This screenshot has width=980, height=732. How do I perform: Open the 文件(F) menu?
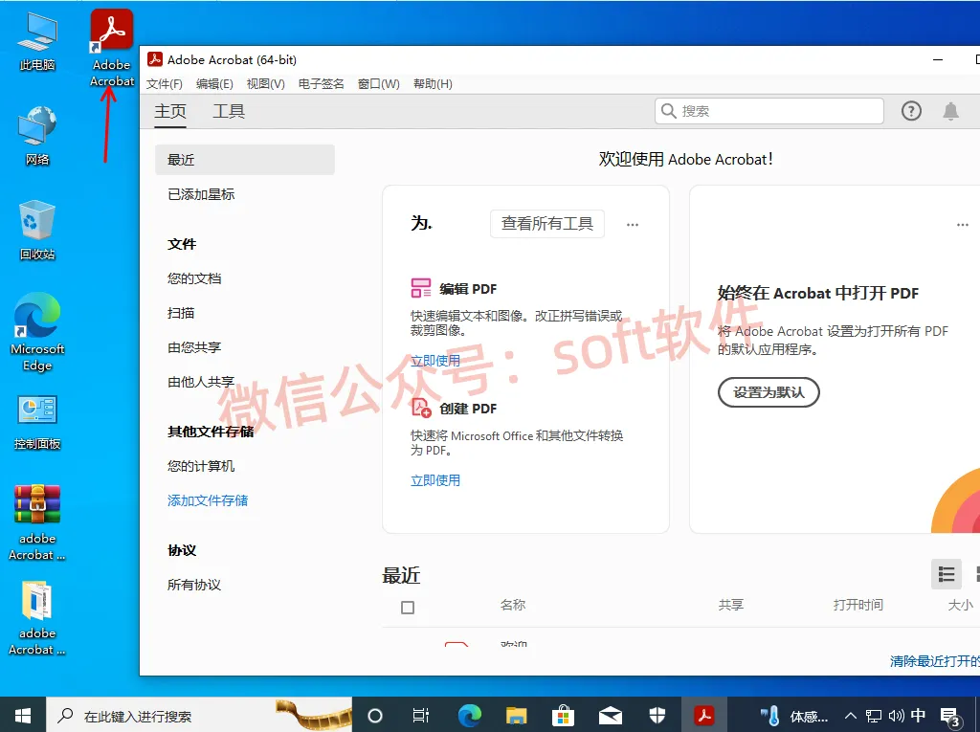coord(165,84)
